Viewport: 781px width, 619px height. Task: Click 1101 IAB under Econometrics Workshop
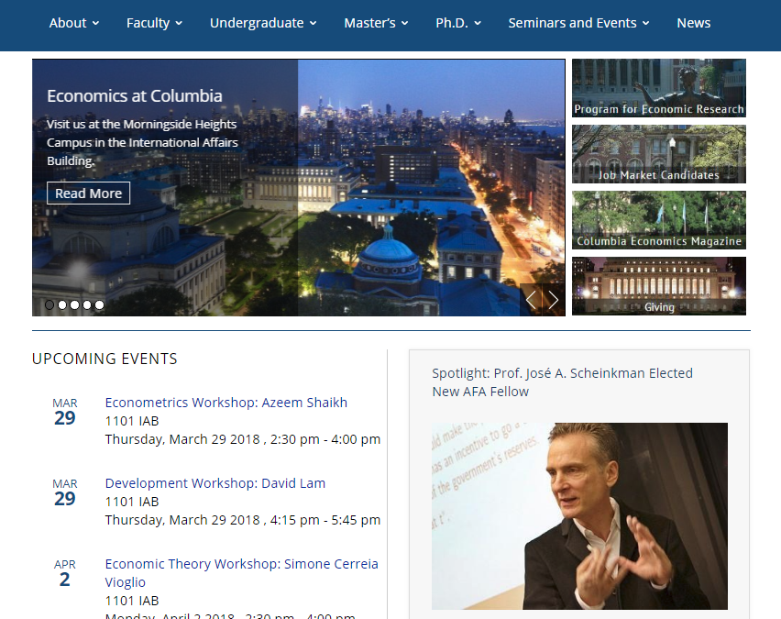pyautogui.click(x=132, y=421)
